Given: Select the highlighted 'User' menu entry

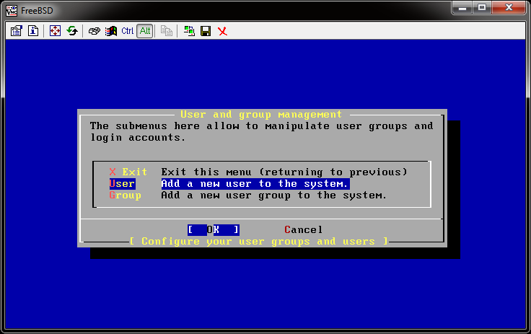Looking at the screenshot, I should click(122, 184).
